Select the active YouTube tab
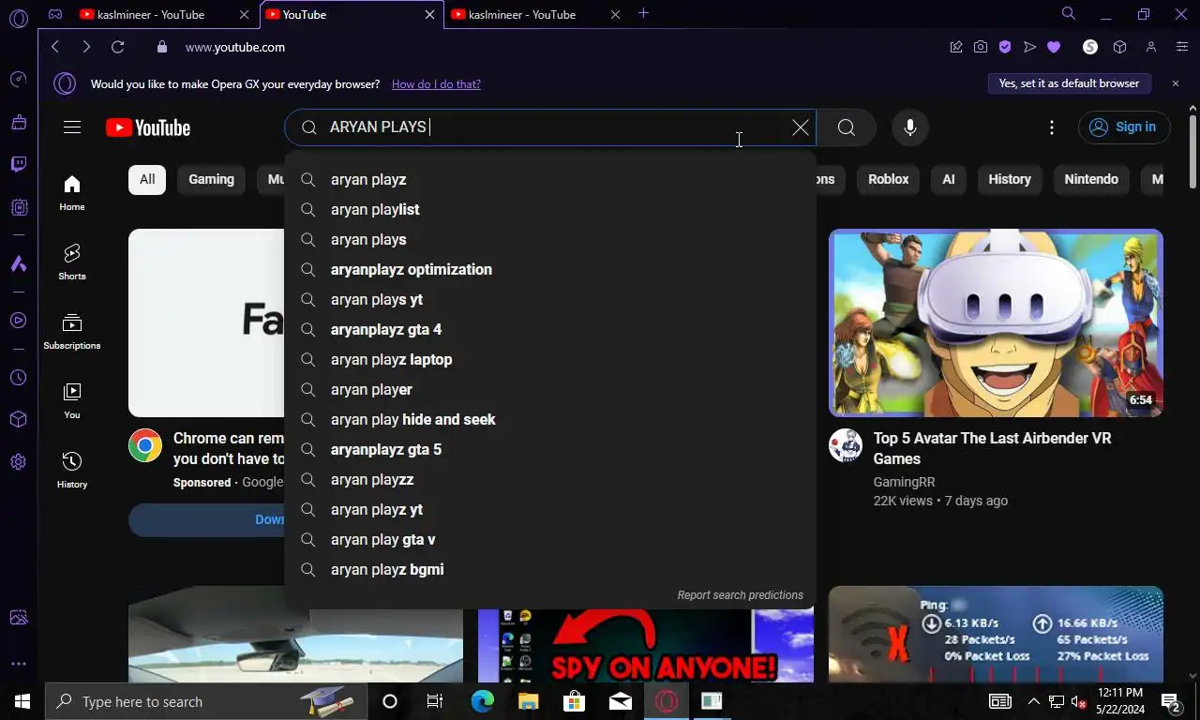This screenshot has width=1200, height=720. click(x=350, y=14)
